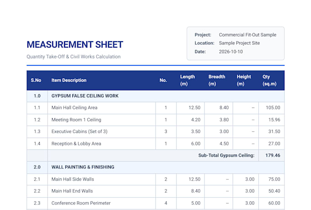Select Main Hall End Walls description
The image size is (311, 210).
[72, 191]
